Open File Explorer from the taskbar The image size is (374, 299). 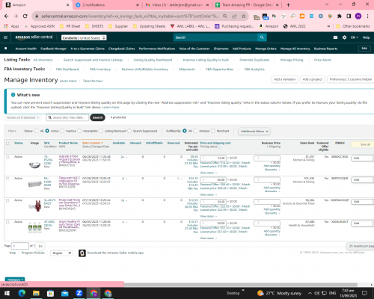(36, 293)
